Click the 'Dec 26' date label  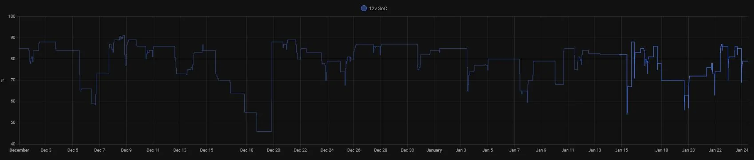click(353, 150)
